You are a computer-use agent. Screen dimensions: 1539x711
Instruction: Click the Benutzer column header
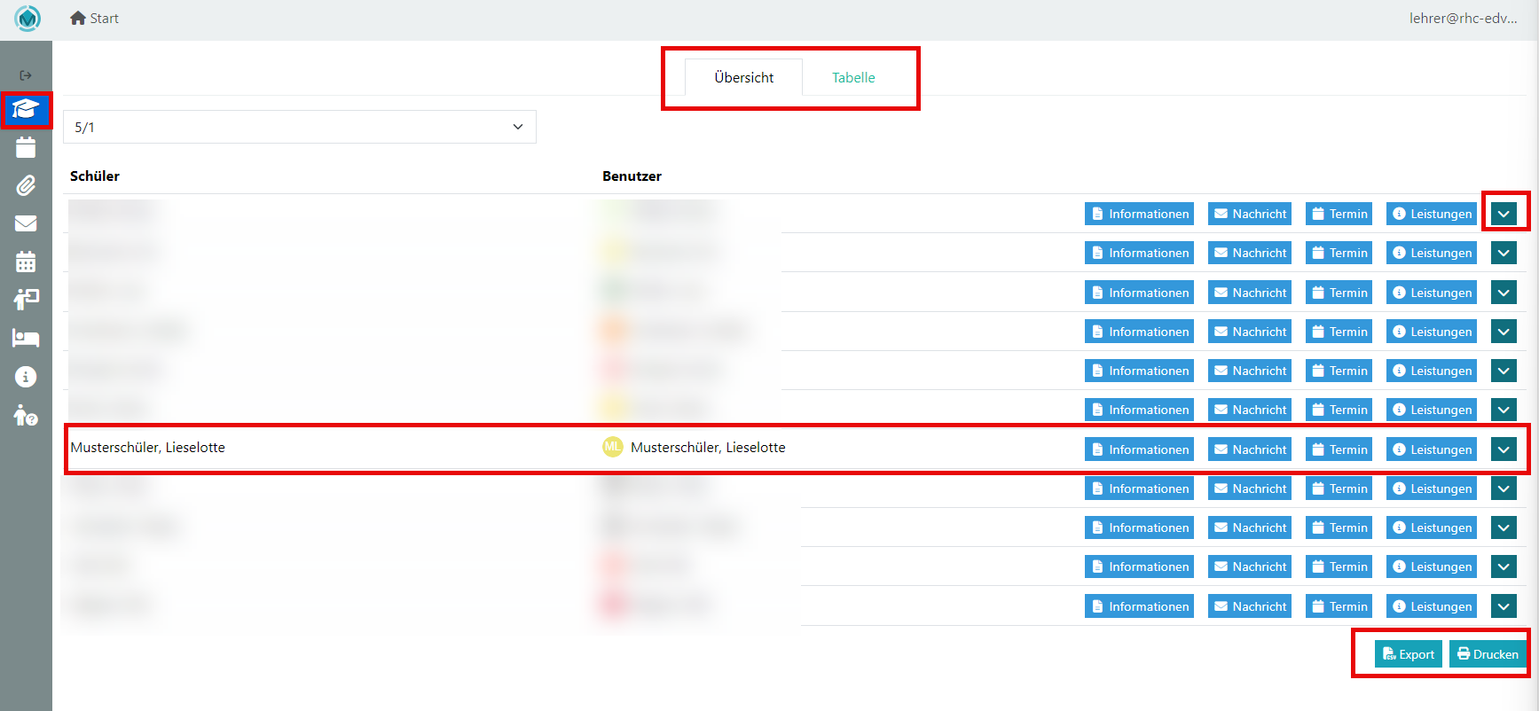point(632,176)
